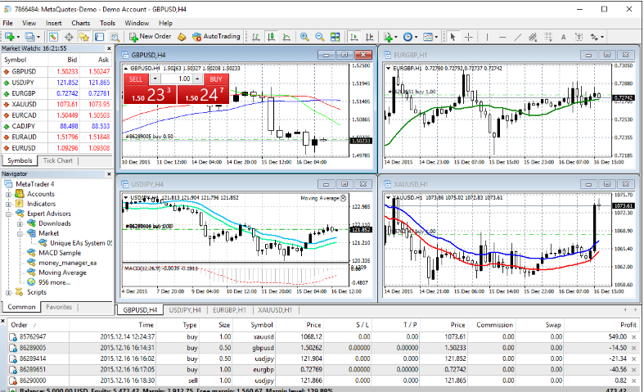This screenshot has width=644, height=392.
Task: Switch to USDJPY,H4 chart tab
Action: point(185,310)
